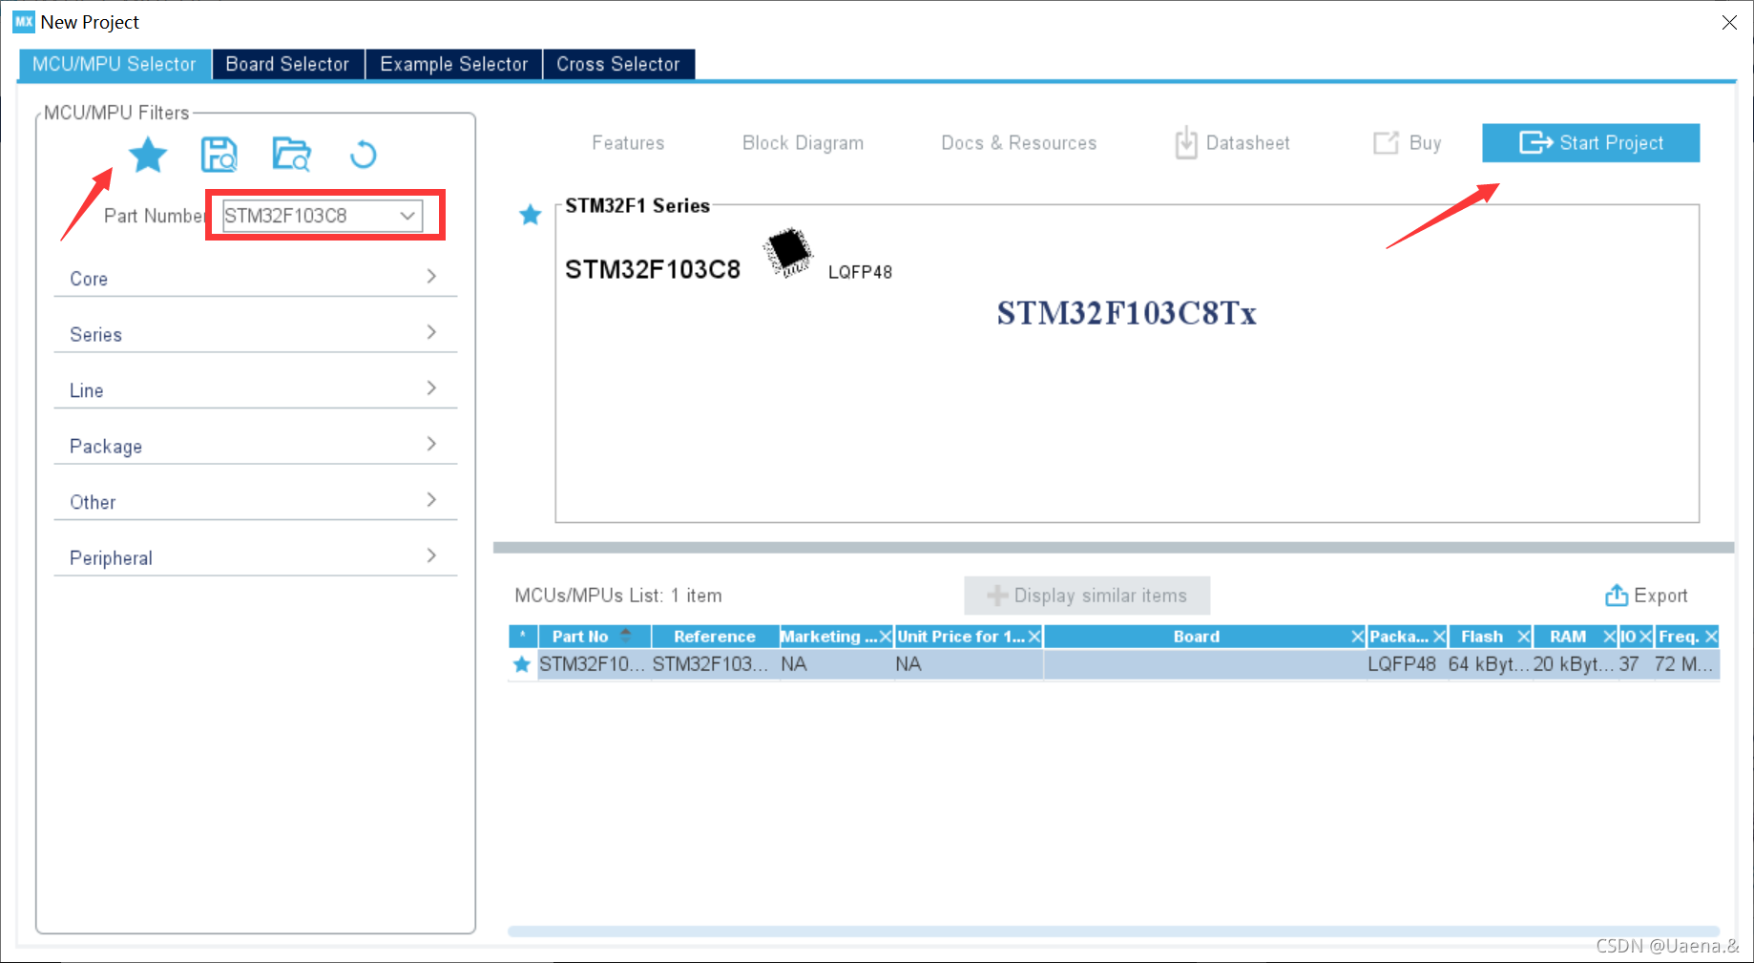This screenshot has width=1754, height=963.
Task: Open the Part Number dropdown arrow
Action: click(407, 216)
